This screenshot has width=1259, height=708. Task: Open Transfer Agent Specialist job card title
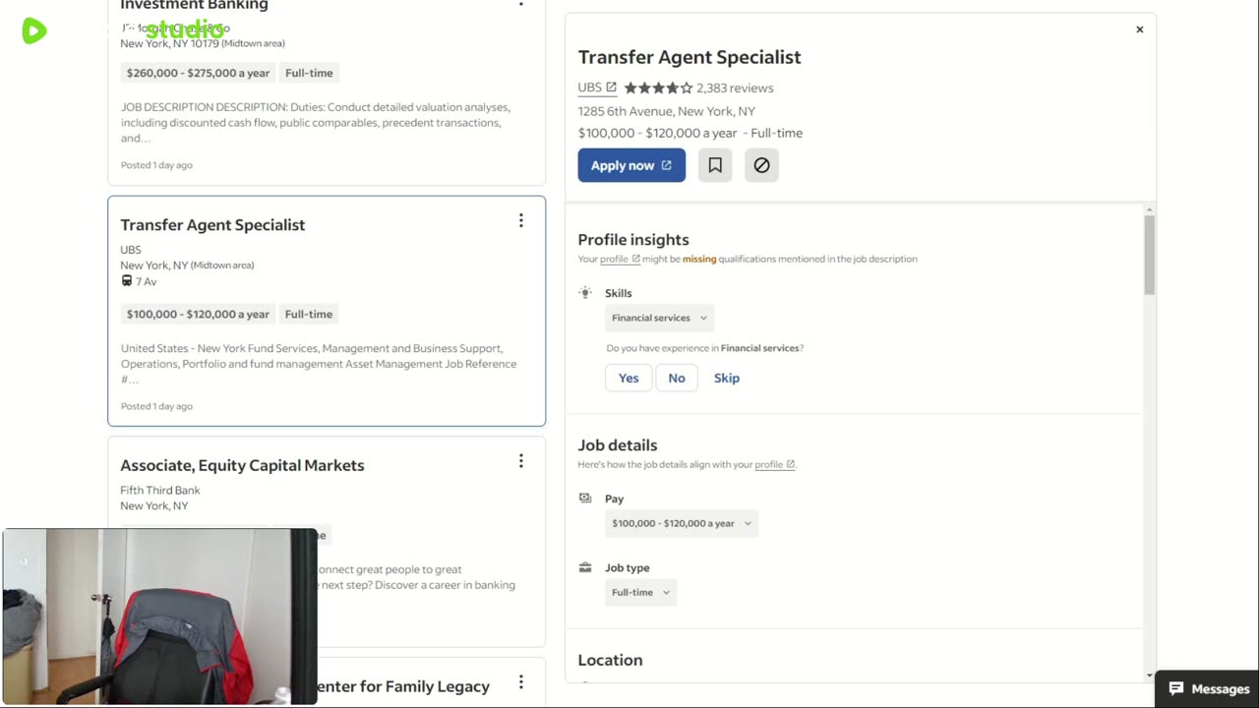click(x=212, y=224)
